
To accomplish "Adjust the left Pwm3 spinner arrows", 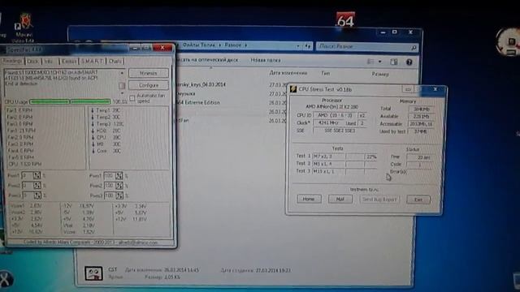I will tap(37, 195).
